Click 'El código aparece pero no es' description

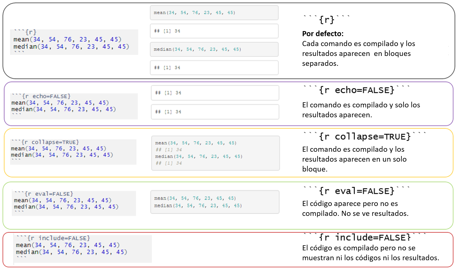coord(350,204)
